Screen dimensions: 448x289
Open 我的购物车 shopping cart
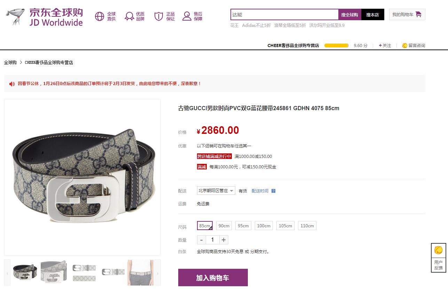407,15
